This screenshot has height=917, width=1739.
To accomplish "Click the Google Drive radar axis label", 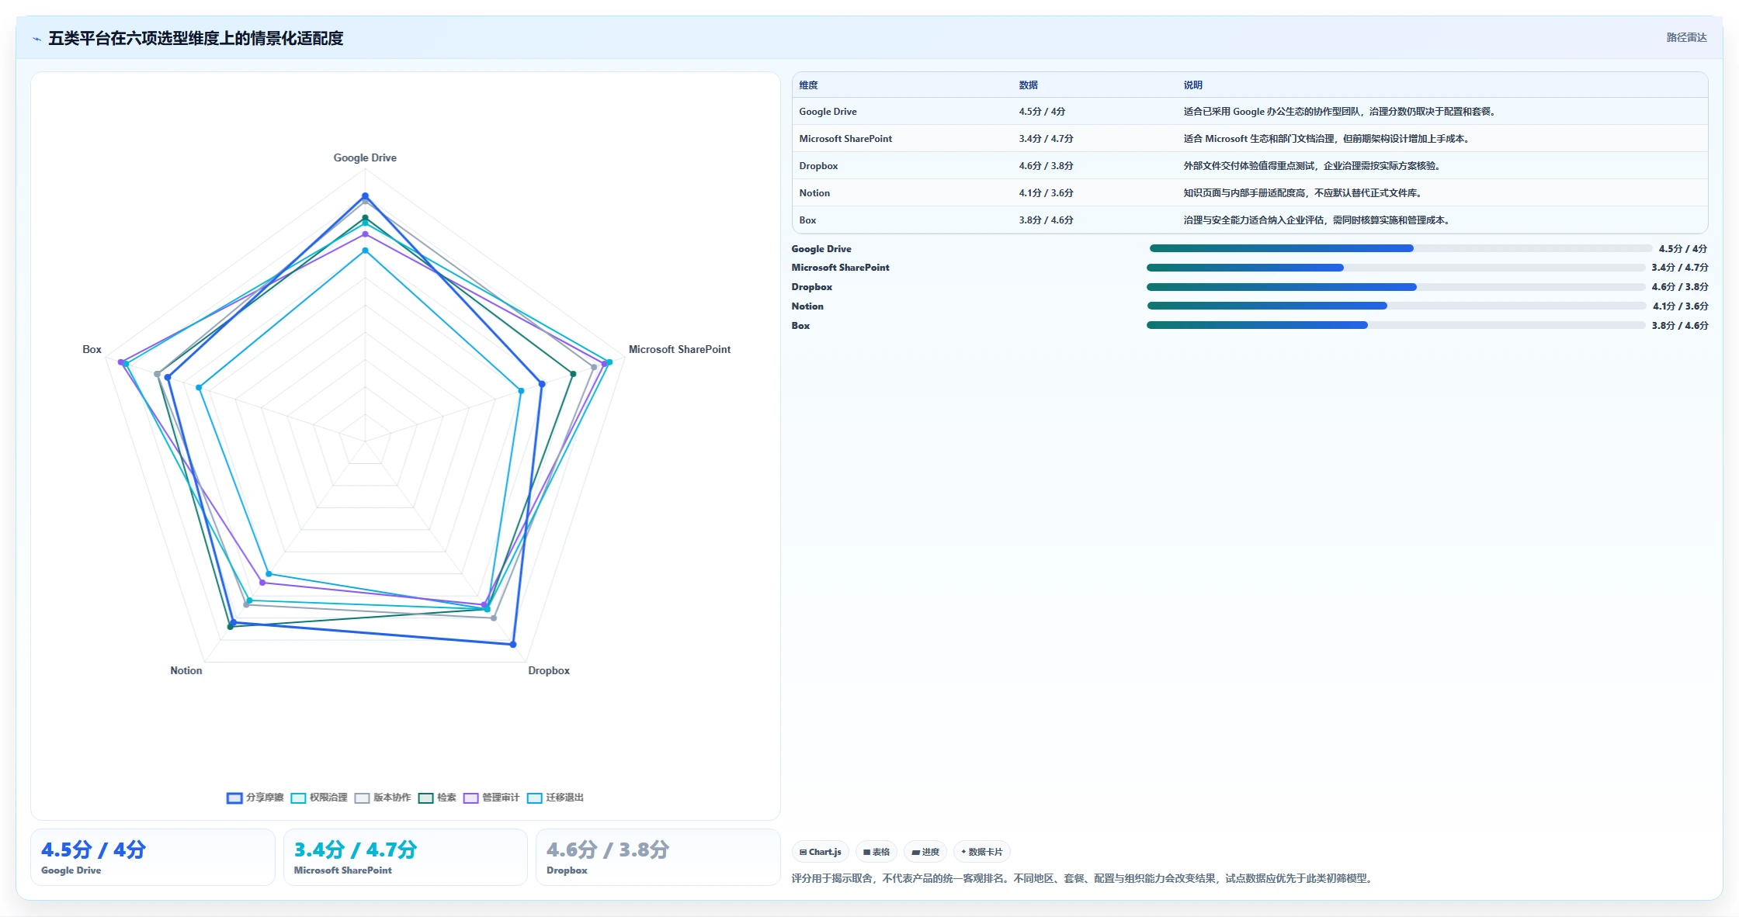I will point(365,157).
